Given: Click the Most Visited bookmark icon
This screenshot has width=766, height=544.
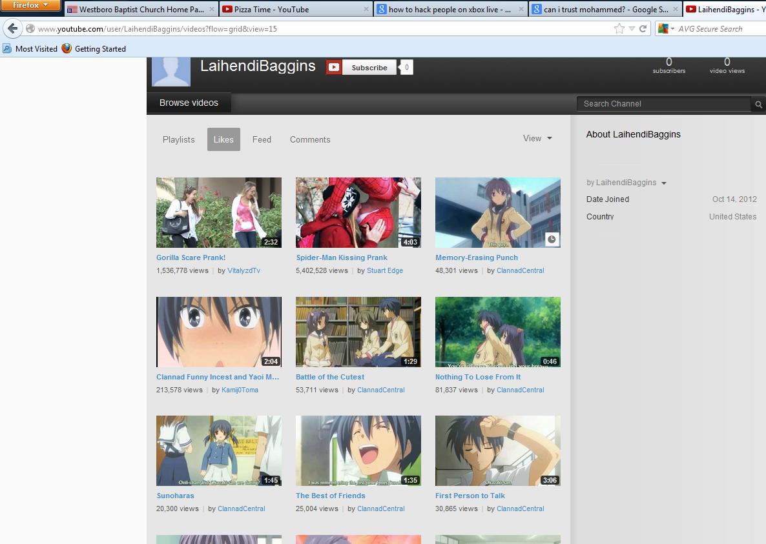Looking at the screenshot, I should coord(7,49).
